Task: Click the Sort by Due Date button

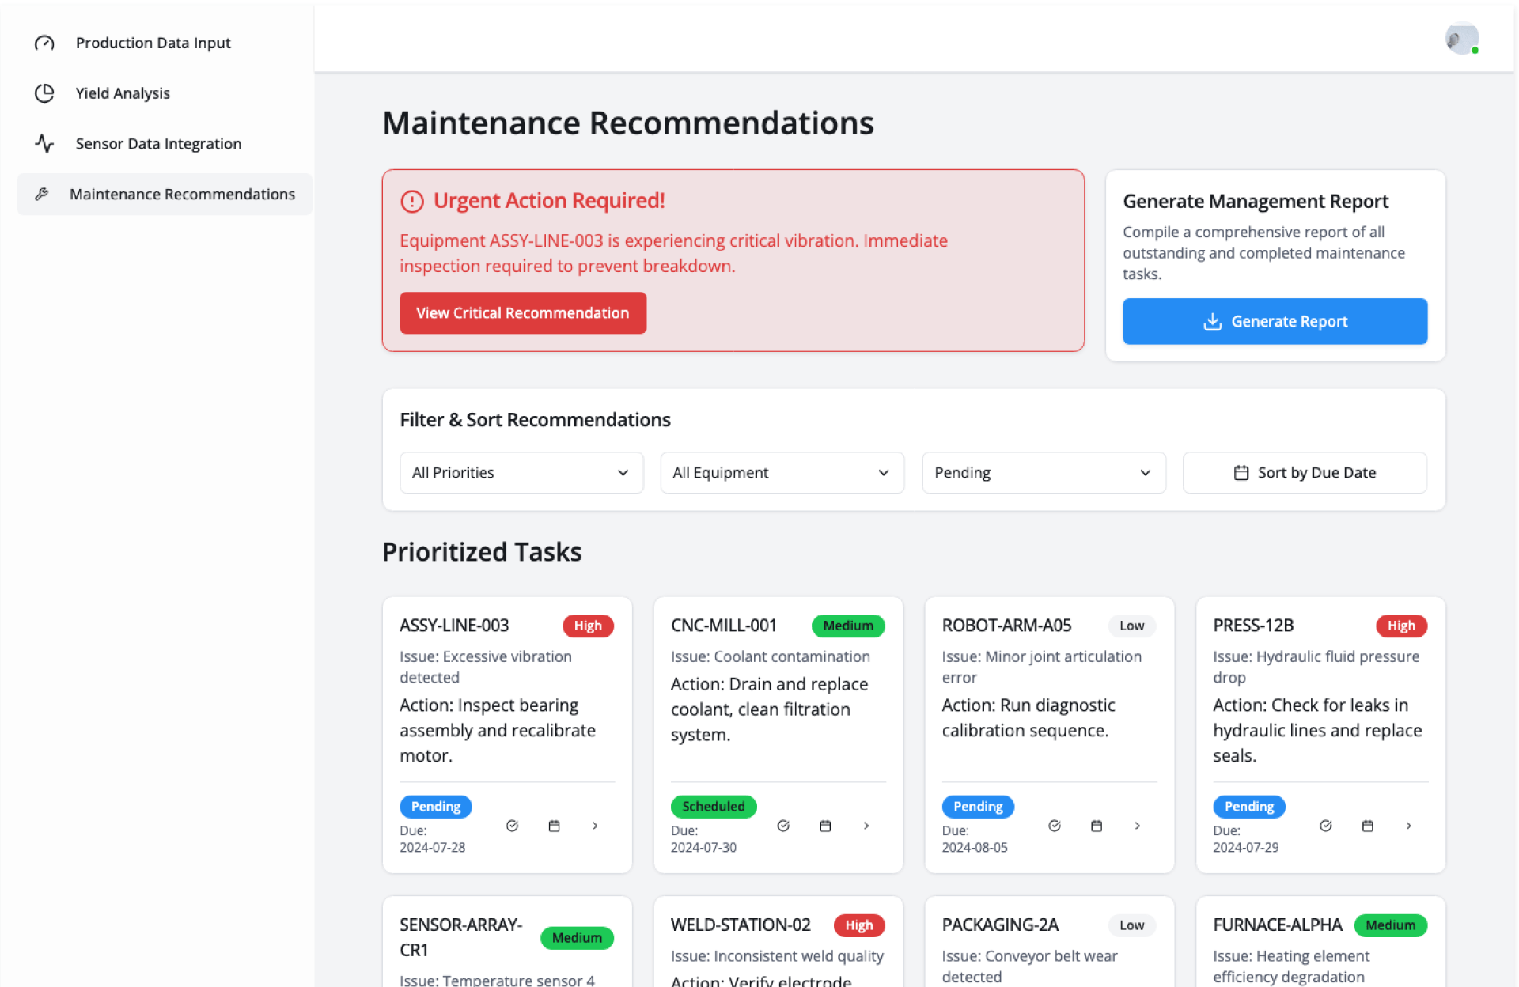Action: 1305,473
